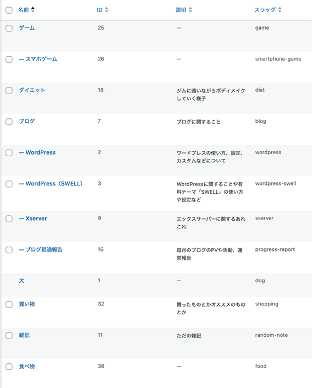Image resolution: width=312 pixels, height=388 pixels.
Task: Click the Xserver description text
Action: (211, 223)
